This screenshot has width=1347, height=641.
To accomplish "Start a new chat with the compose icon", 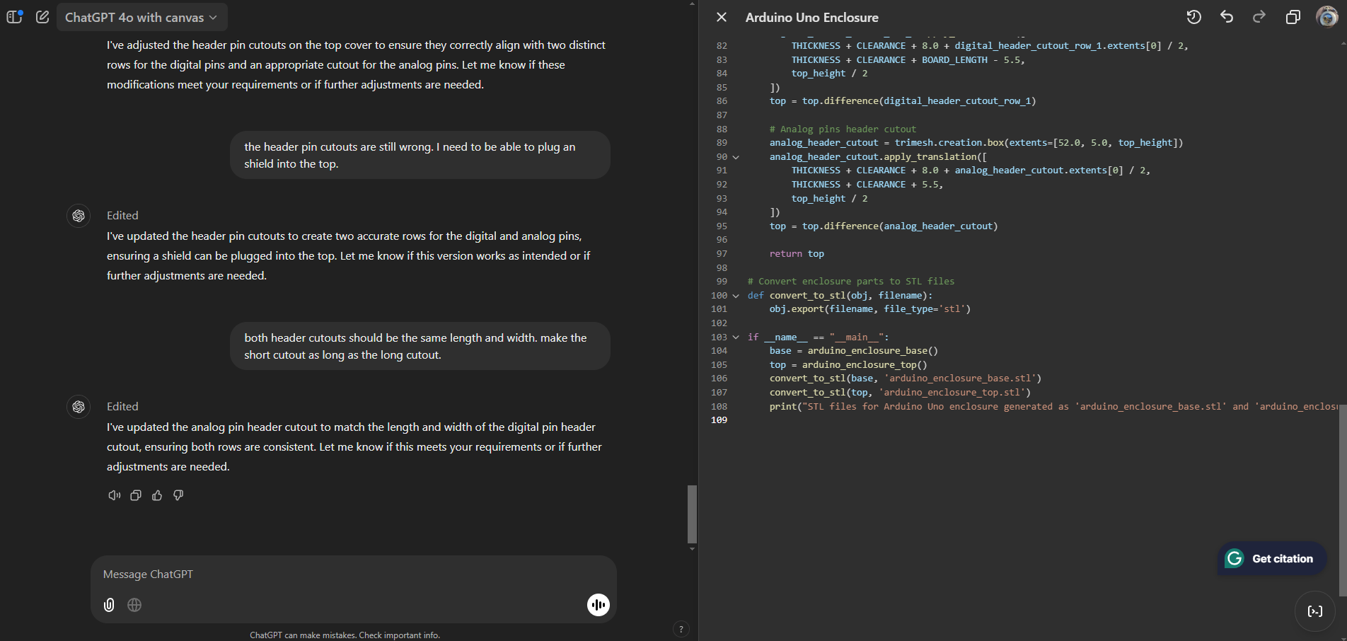I will coord(42,16).
